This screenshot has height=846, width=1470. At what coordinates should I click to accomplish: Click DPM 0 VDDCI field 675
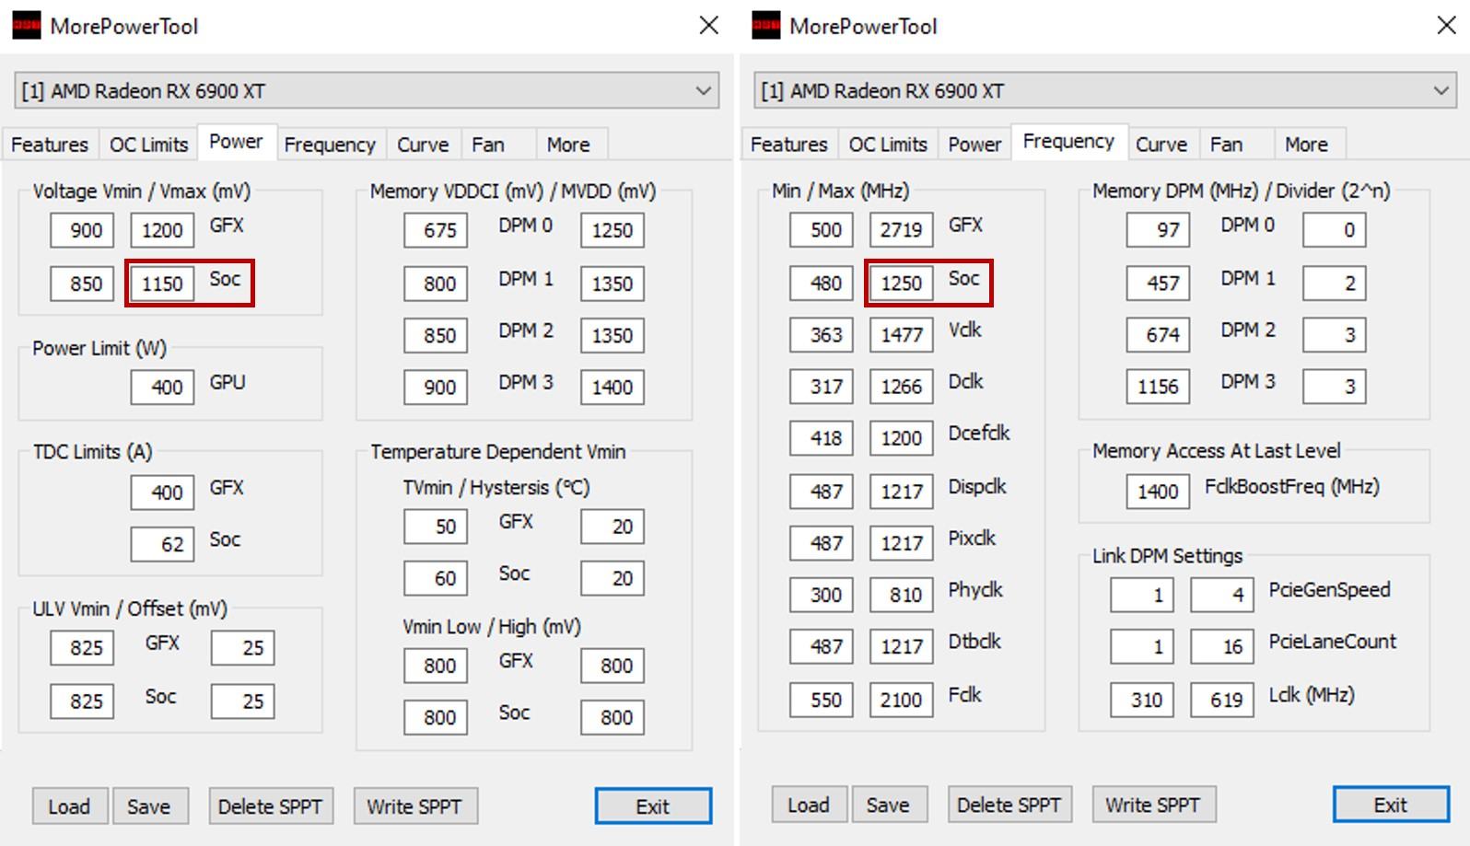[x=436, y=230]
